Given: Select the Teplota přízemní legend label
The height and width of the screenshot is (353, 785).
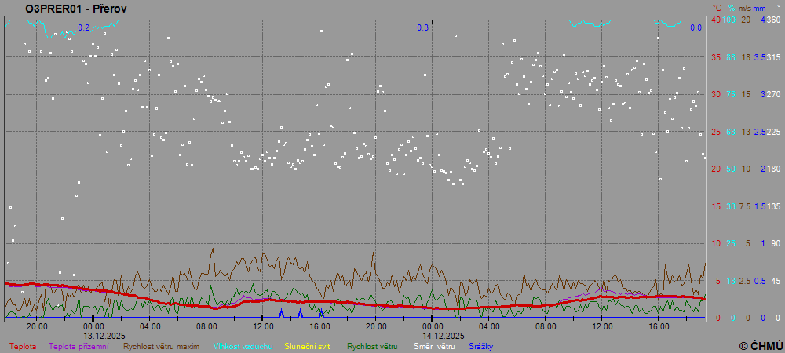Looking at the screenshot, I should [78, 345].
